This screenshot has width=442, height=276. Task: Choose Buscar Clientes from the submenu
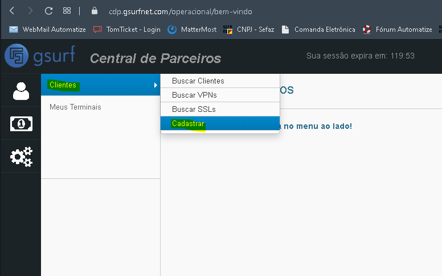tap(220, 81)
